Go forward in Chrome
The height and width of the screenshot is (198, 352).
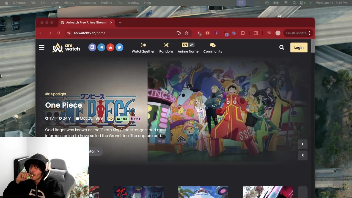tap(50, 33)
